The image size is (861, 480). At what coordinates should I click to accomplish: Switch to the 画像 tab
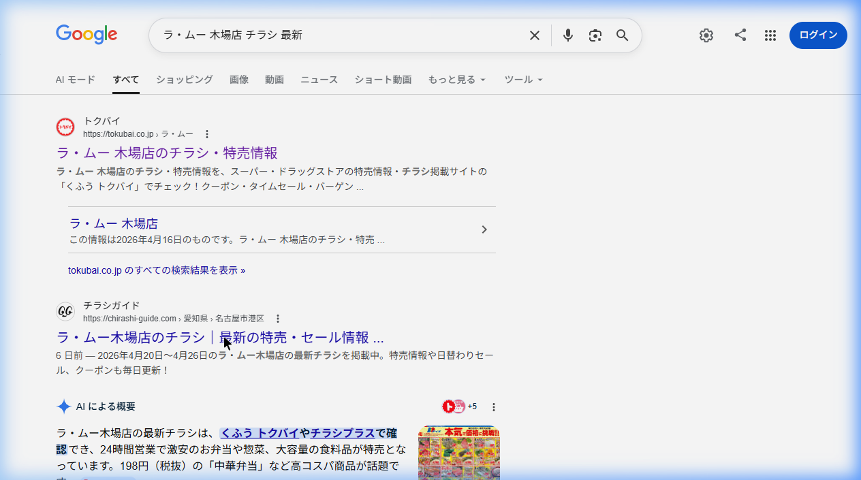239,80
